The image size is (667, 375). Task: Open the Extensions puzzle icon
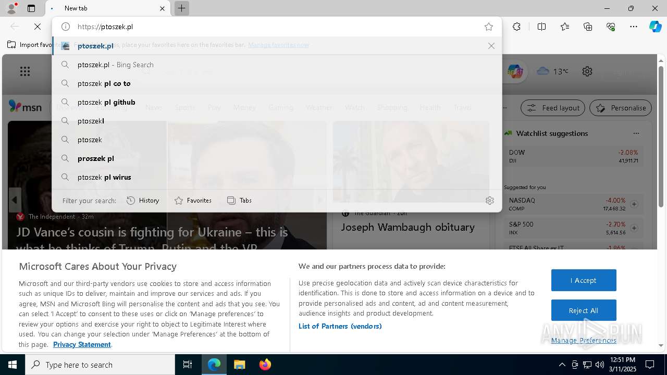pos(516,27)
